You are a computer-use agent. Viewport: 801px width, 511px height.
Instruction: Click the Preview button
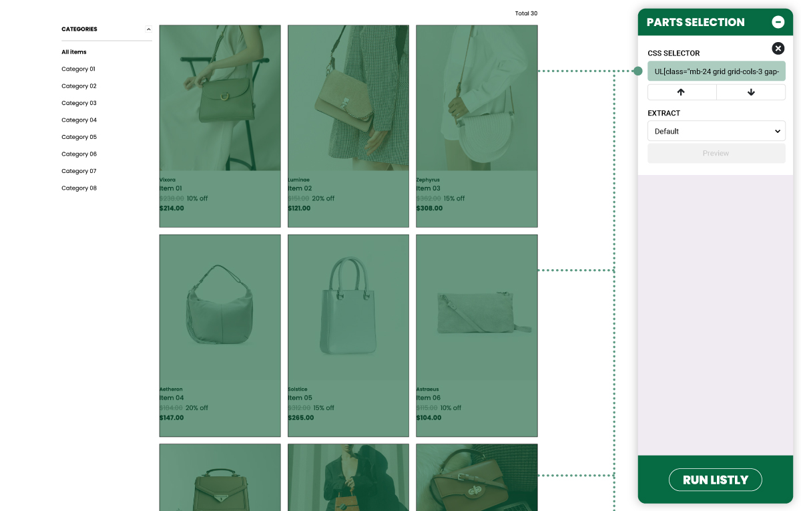pyautogui.click(x=716, y=153)
